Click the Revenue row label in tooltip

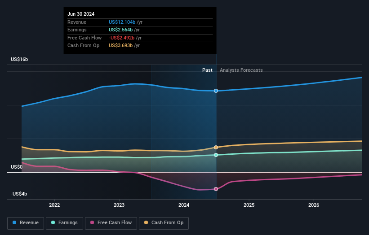point(77,22)
